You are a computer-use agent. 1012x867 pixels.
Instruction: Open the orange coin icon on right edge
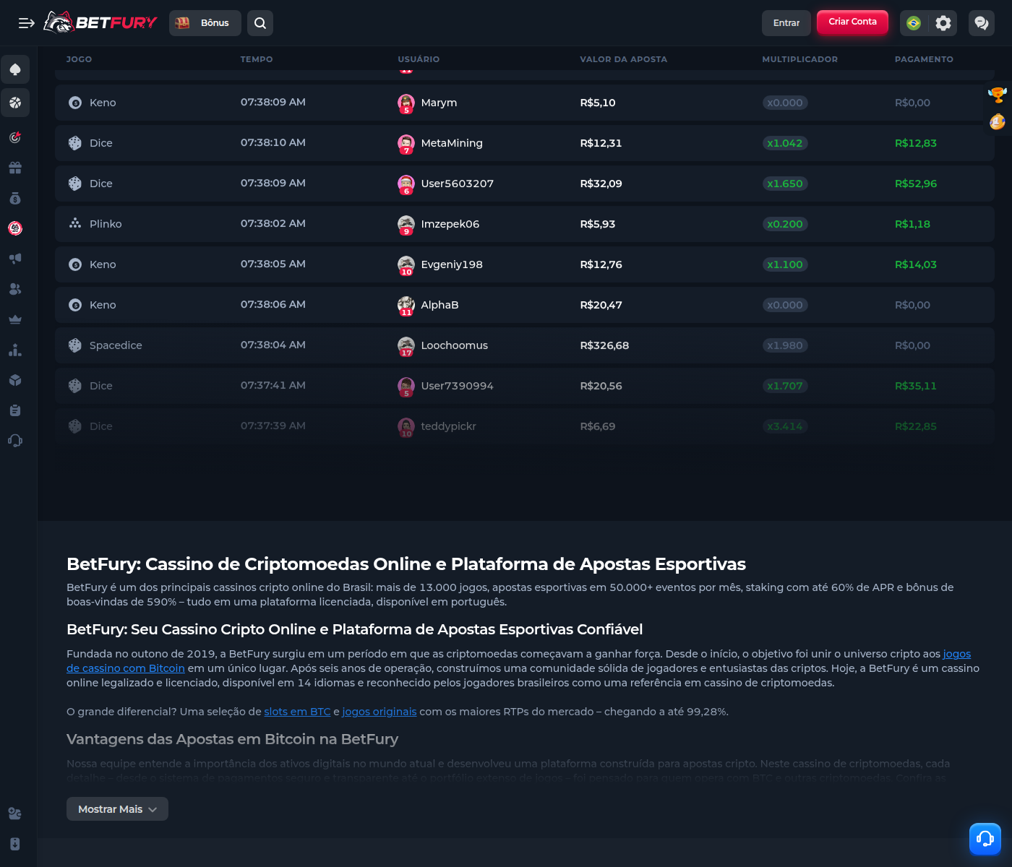[x=998, y=122]
